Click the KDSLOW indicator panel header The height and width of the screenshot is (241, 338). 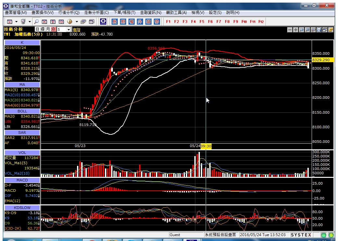22,208
